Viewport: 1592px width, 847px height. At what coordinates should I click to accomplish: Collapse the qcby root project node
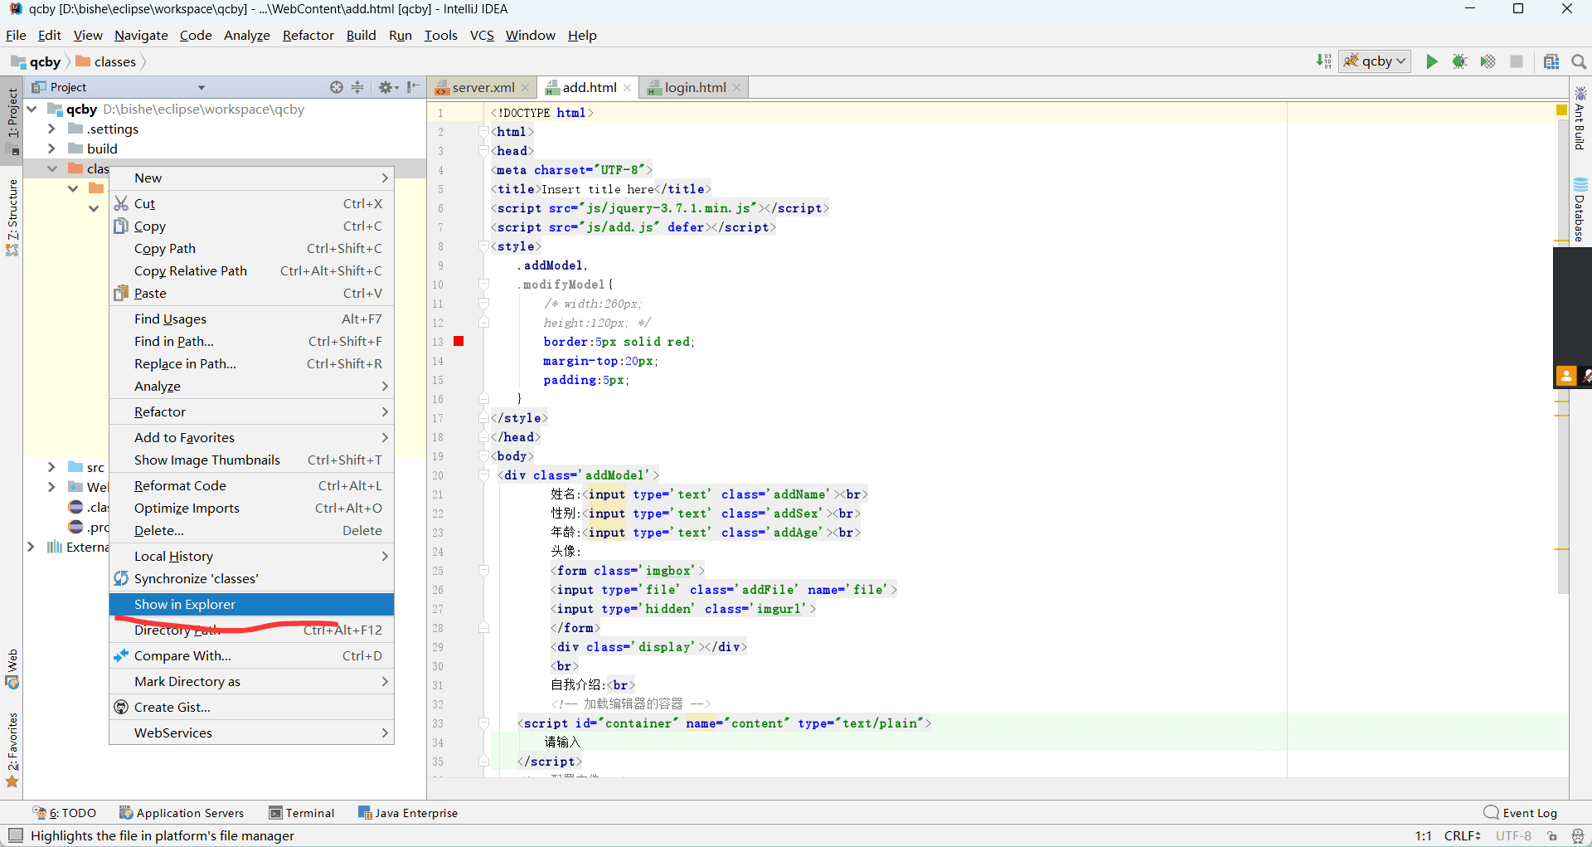tap(32, 109)
